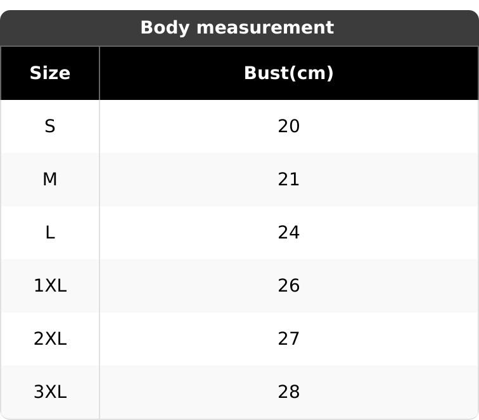Image resolution: width=479 pixels, height=420 pixels.
Task: Select the bust value 26
Action: 288,286
